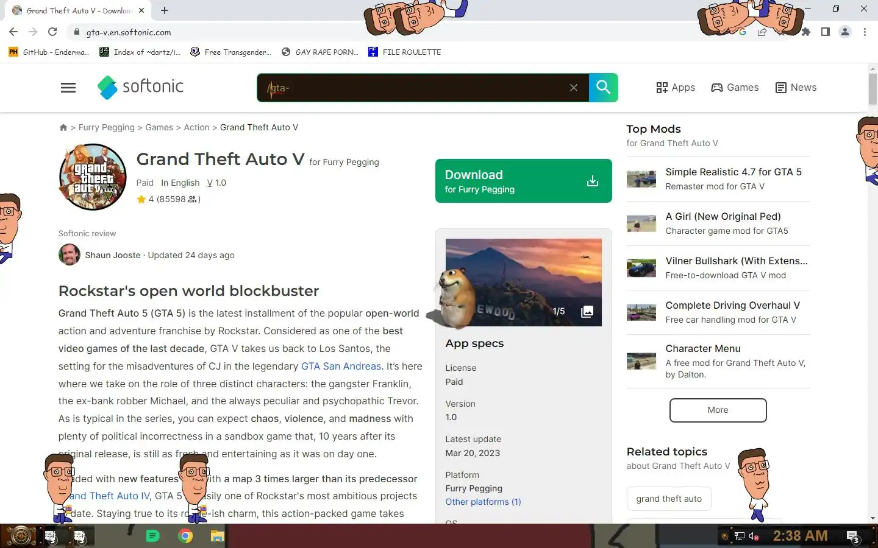This screenshot has width=878, height=548.
Task: Open the network tray icon
Action: click(739, 536)
